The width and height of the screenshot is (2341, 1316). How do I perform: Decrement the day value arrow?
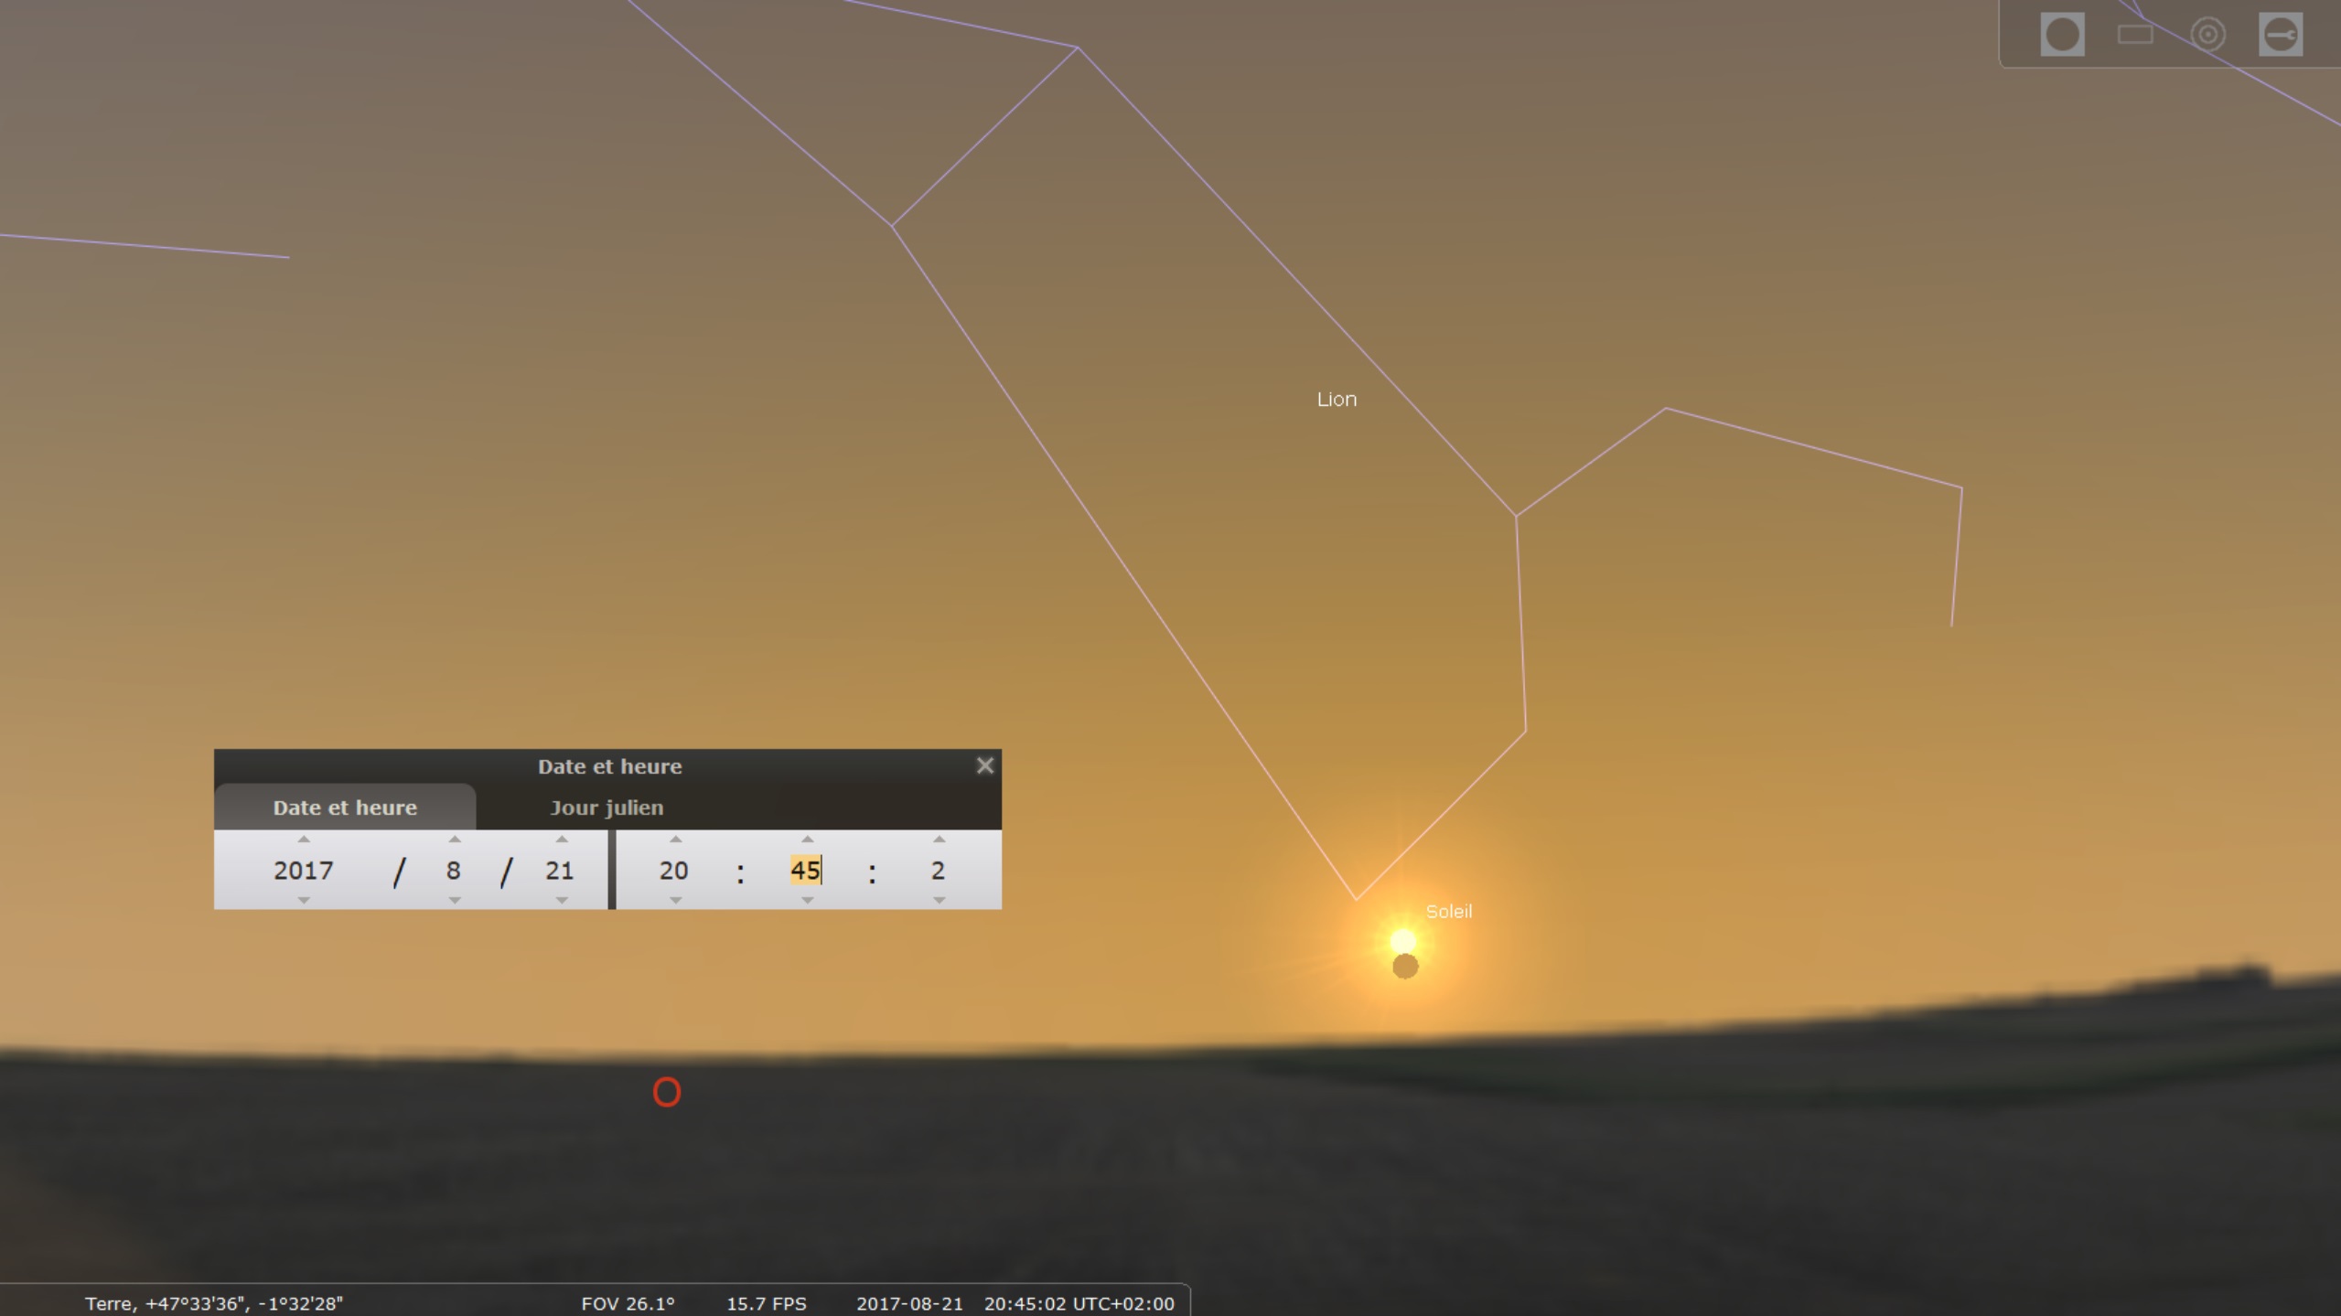562,901
